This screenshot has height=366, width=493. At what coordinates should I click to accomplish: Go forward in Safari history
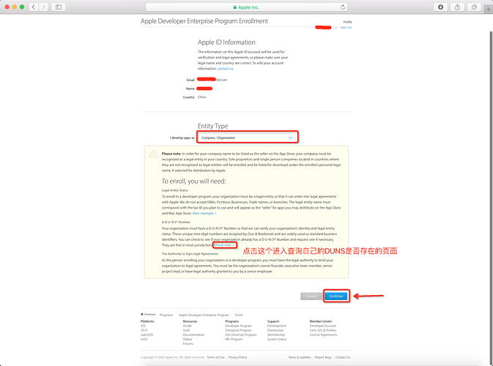(x=43, y=7)
